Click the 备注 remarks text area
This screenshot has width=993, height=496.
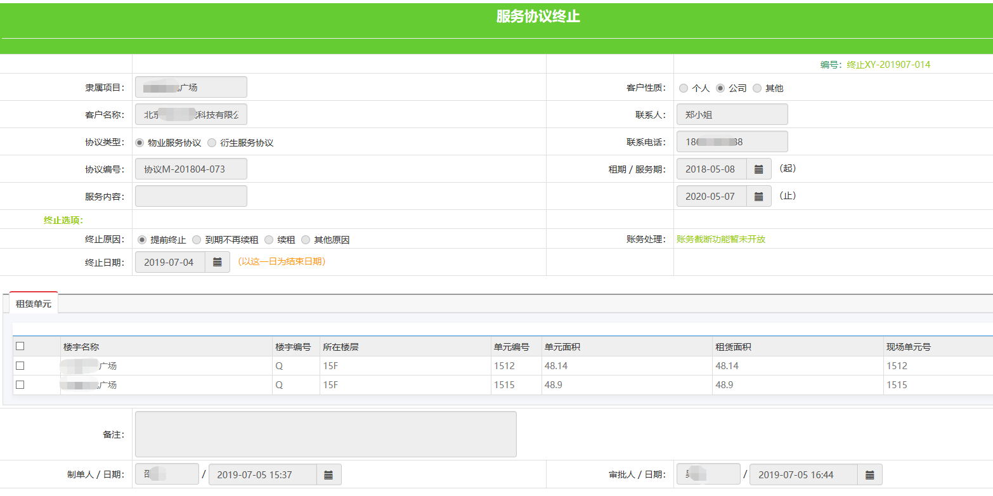(x=325, y=434)
